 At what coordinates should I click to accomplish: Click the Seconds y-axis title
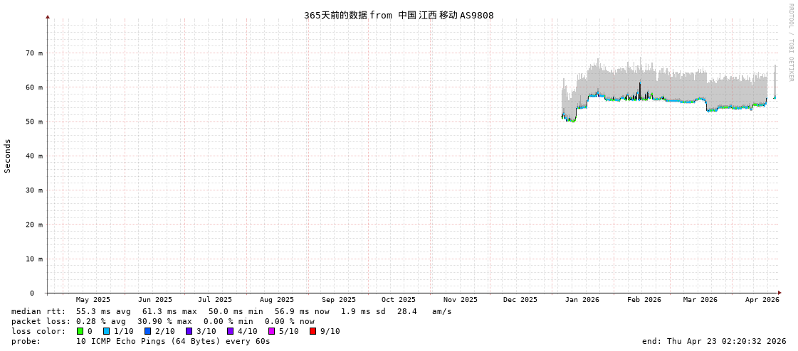(8, 156)
